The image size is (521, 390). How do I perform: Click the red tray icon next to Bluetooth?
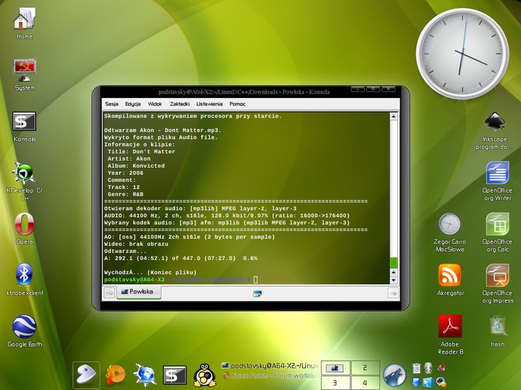tap(442, 368)
